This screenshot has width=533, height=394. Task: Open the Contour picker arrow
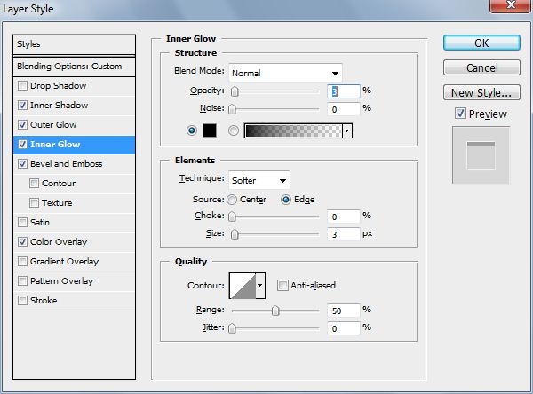pyautogui.click(x=260, y=286)
